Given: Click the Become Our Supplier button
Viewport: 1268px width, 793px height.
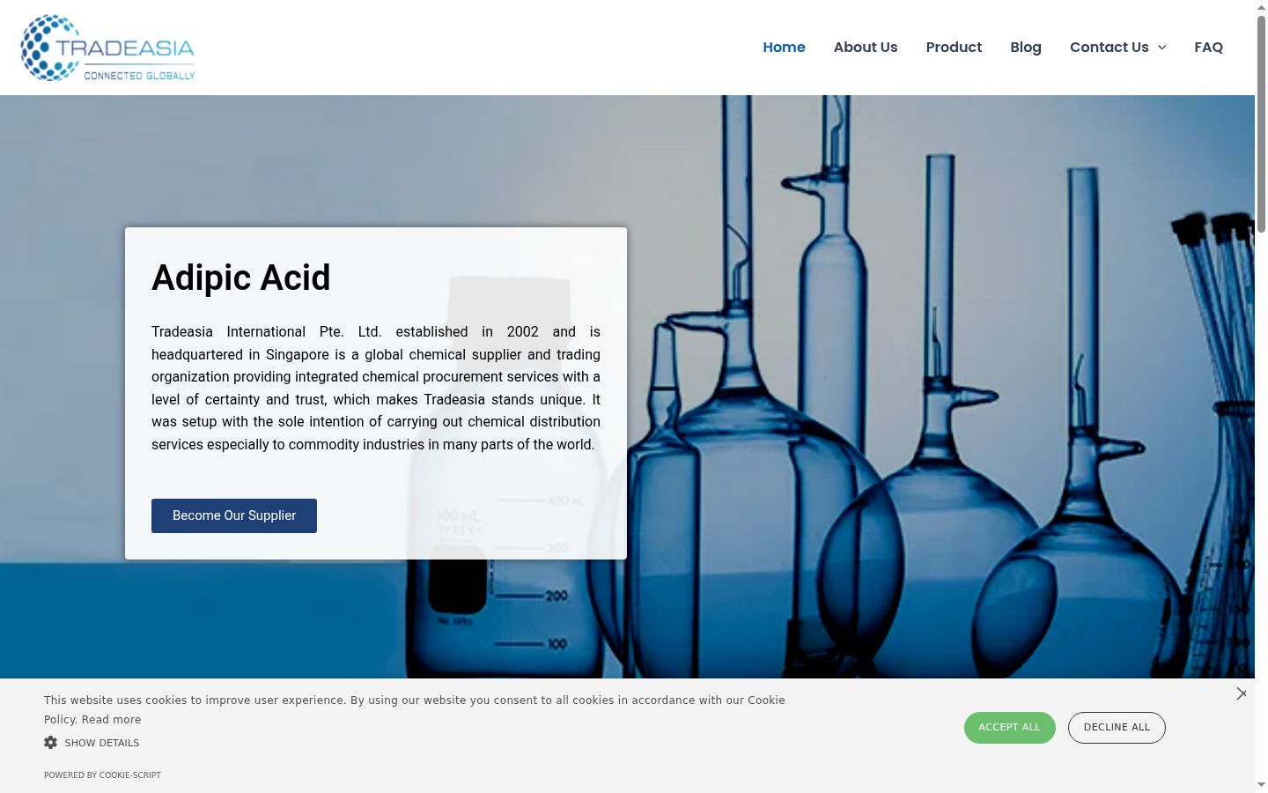Looking at the screenshot, I should 234,515.
